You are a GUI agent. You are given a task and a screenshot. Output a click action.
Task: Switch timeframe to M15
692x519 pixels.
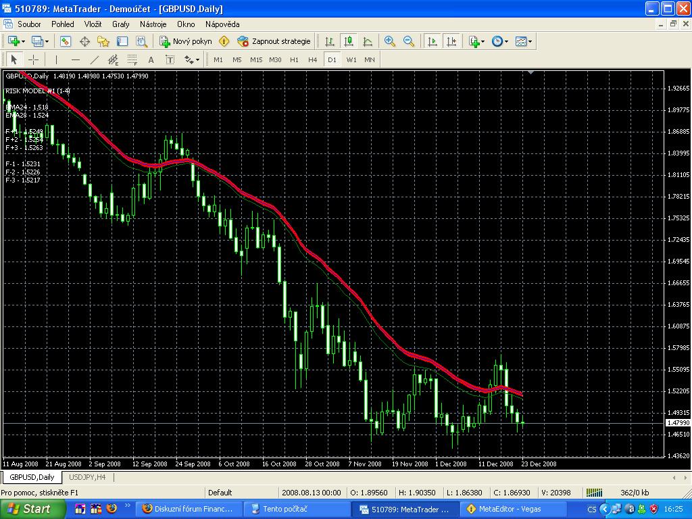pyautogui.click(x=256, y=59)
